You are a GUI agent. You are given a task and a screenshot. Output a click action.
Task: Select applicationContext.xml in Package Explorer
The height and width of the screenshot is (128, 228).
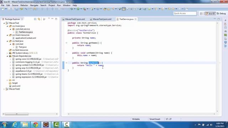tap(26, 38)
